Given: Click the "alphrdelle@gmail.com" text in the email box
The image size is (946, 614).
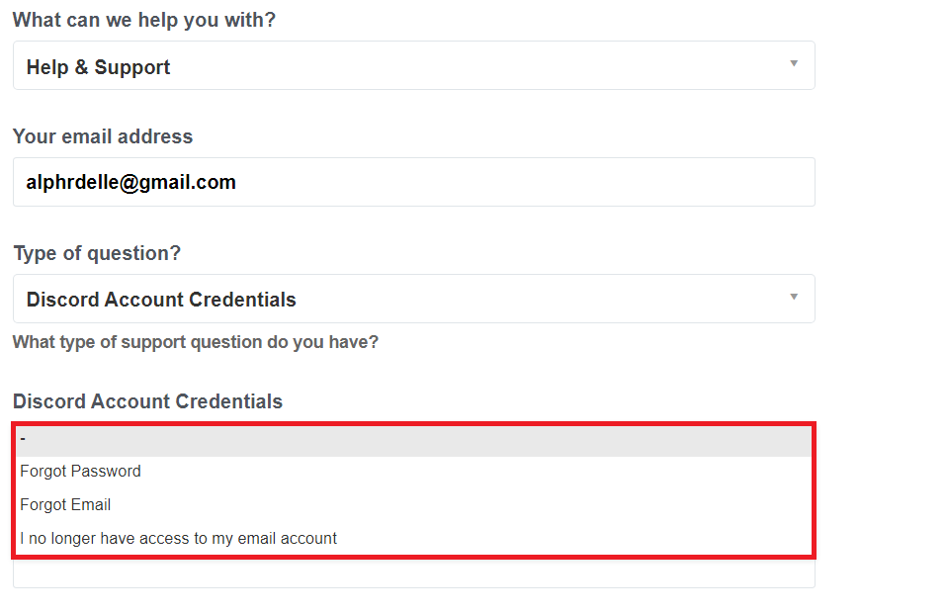Looking at the screenshot, I should point(130,182).
